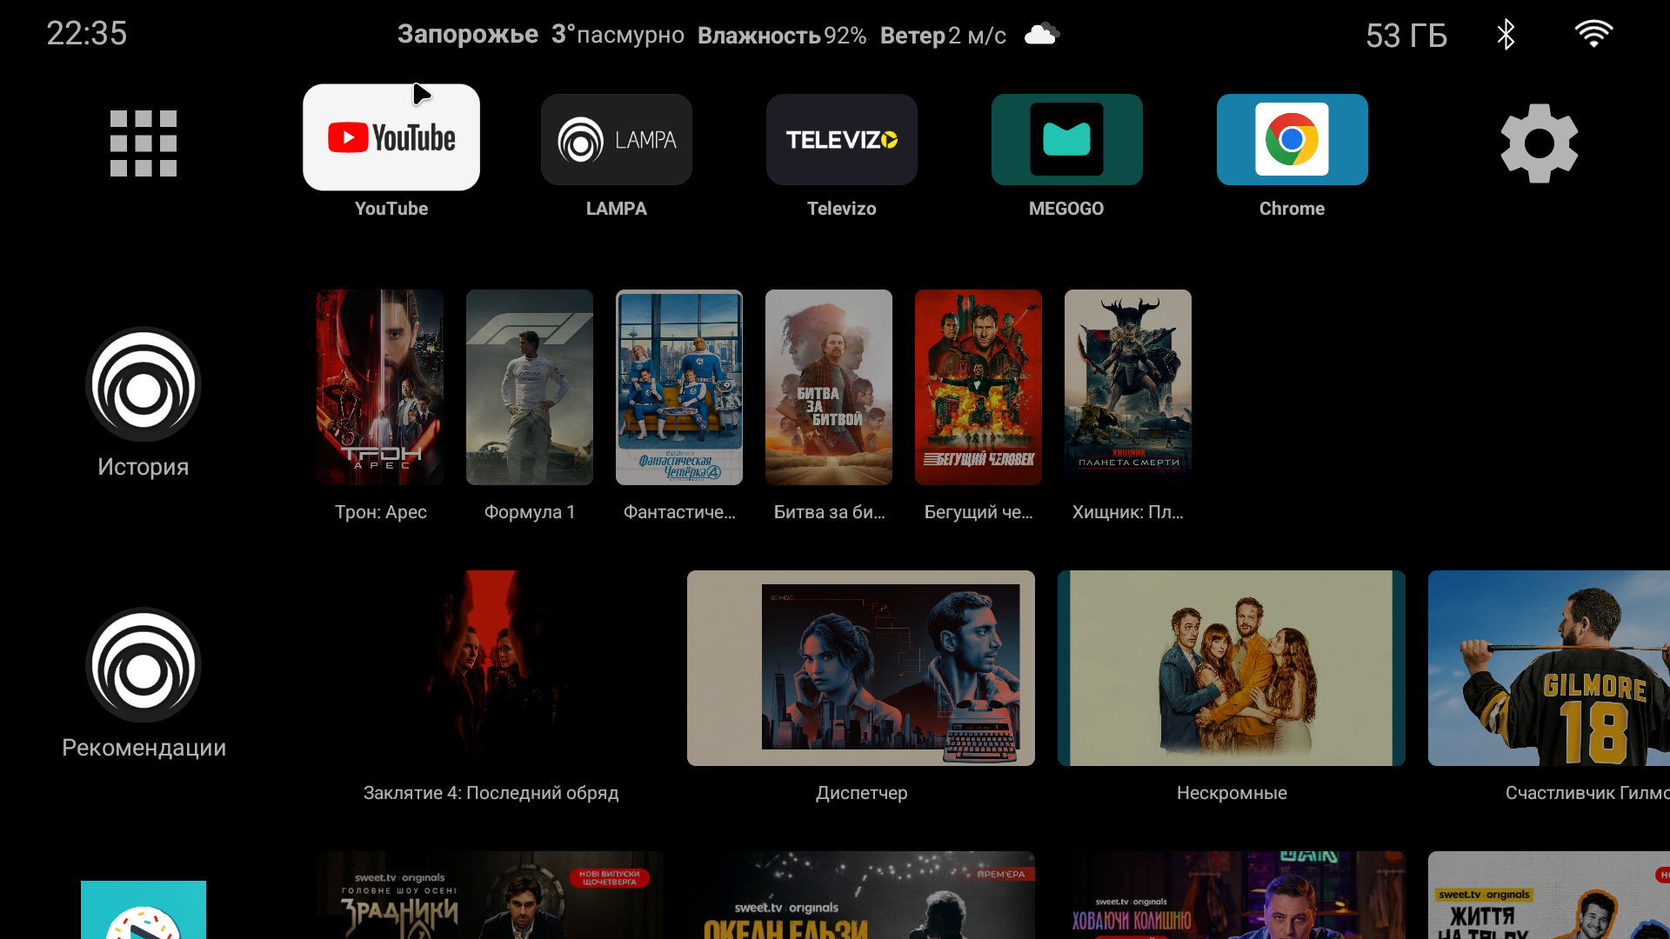Click the Wi-Fi status icon
This screenshot has width=1670, height=939.
pyautogui.click(x=1593, y=34)
